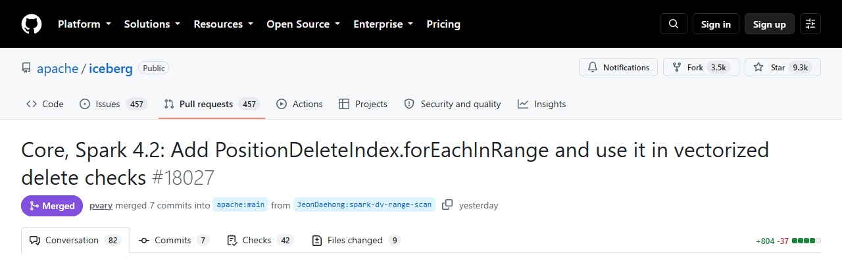Open JeonDaehong:spark-dv-range-scan branch link
The width and height of the screenshot is (842, 263).
point(364,204)
